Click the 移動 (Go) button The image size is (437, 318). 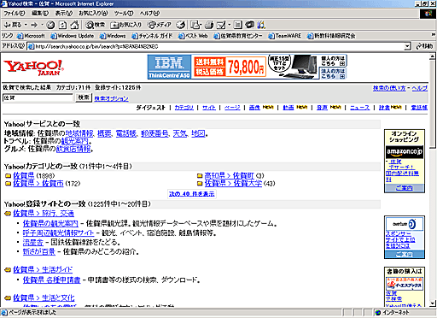[x=424, y=46]
